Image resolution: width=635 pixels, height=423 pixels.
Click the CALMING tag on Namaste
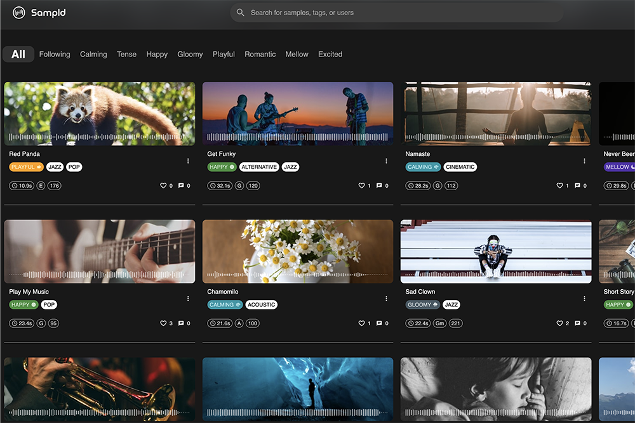tap(423, 167)
